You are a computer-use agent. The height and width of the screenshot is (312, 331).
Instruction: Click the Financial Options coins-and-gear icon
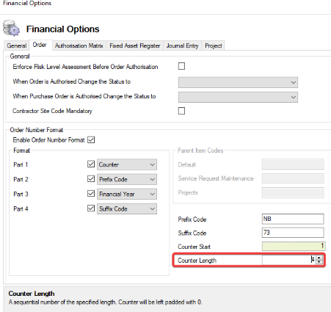point(11,28)
